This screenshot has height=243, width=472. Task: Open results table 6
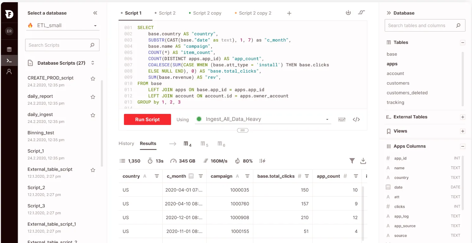[221, 144]
